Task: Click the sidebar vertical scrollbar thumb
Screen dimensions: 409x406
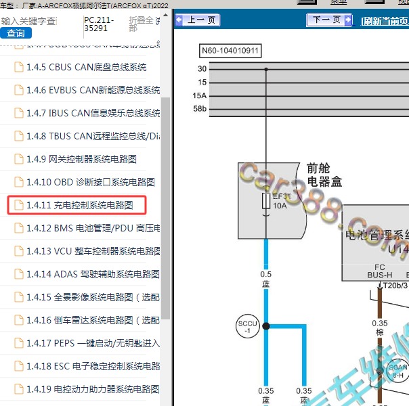Action: click(165, 208)
